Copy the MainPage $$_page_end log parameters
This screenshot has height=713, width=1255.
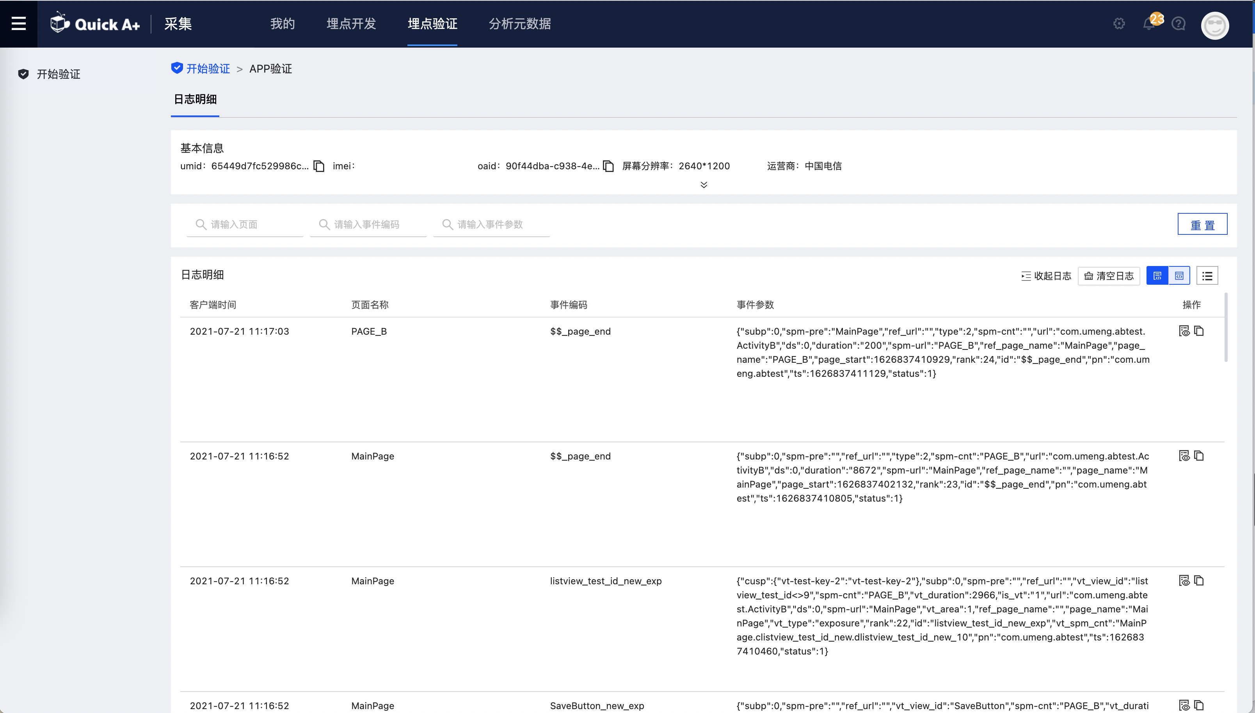click(x=1199, y=456)
